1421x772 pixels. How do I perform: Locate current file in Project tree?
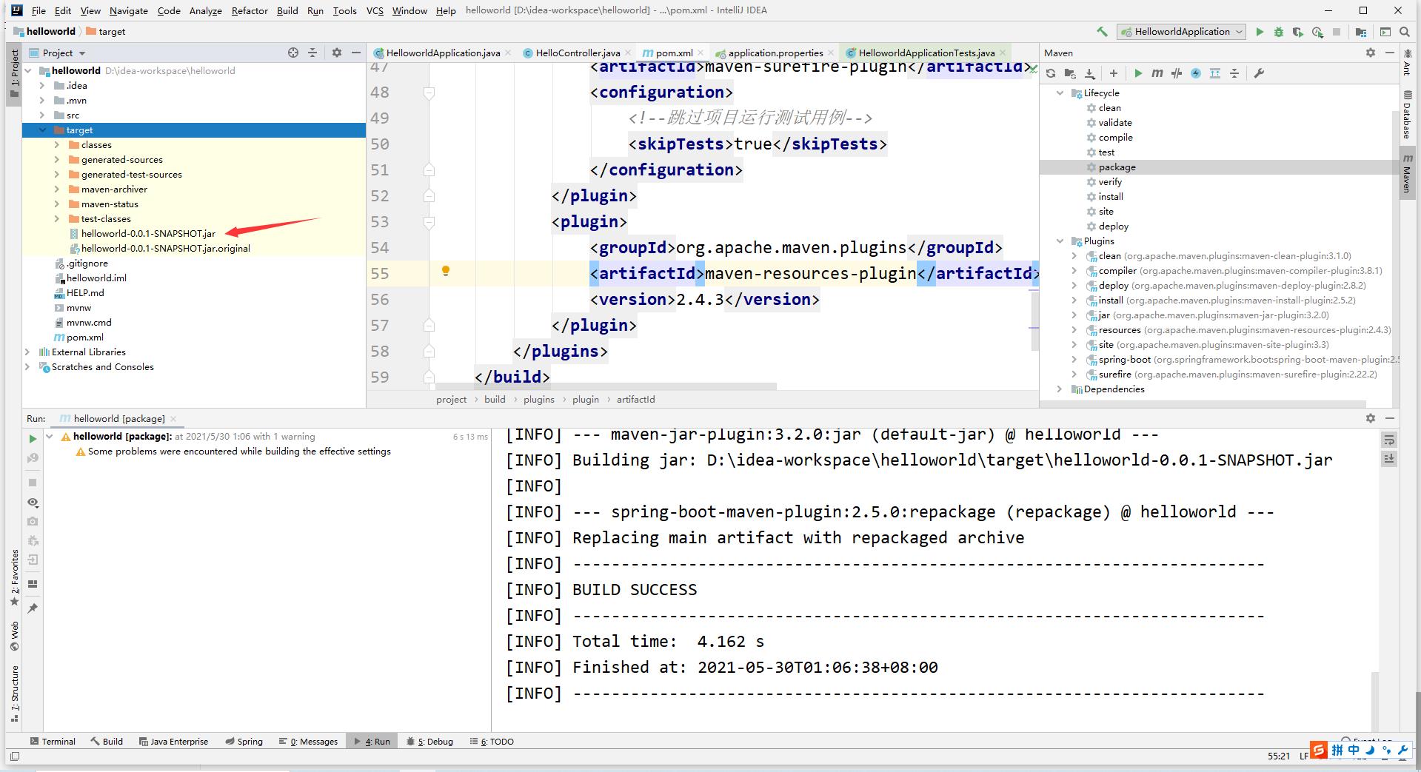pos(293,53)
